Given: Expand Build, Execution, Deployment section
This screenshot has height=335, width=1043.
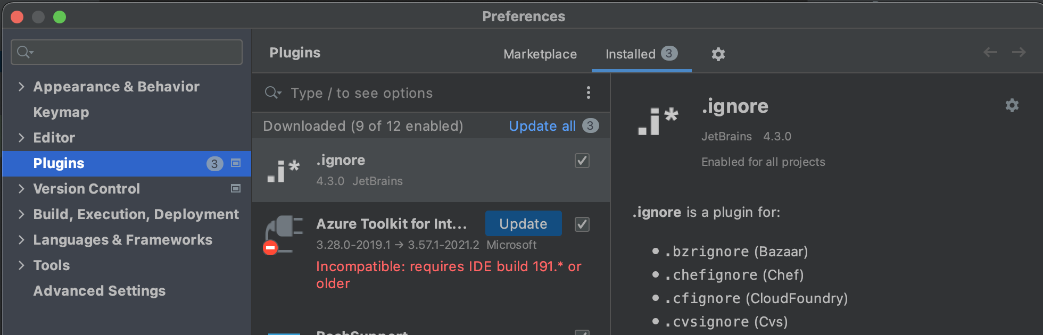Looking at the screenshot, I should point(21,214).
